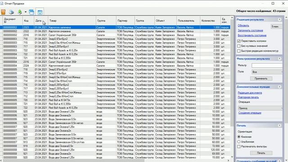Toggle the side panel layout icon
288x162 pixels.
[x=40, y=12]
